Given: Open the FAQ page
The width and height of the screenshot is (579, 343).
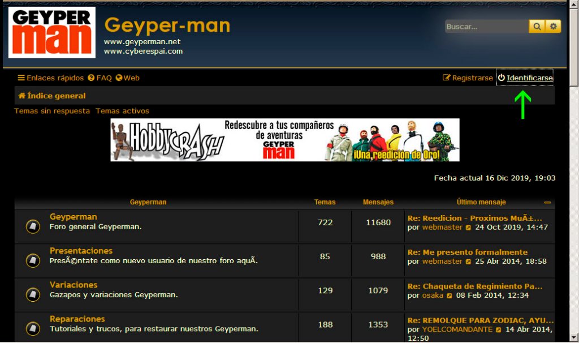Looking at the screenshot, I should click(100, 78).
